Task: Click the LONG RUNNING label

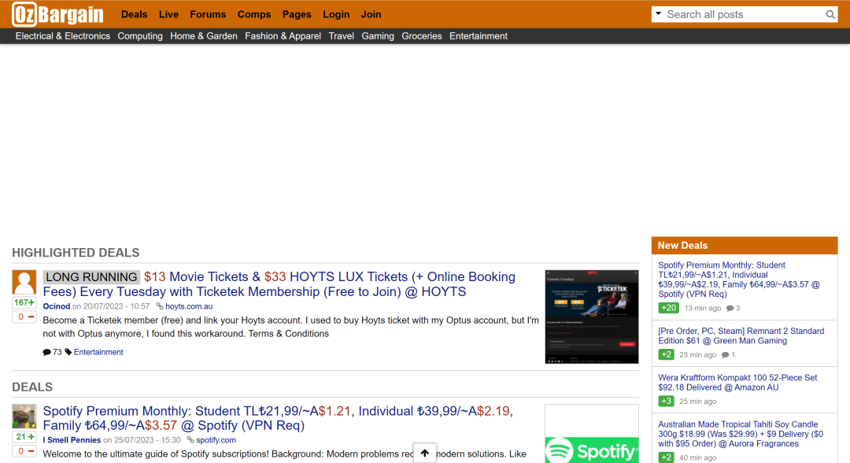Action: [91, 277]
